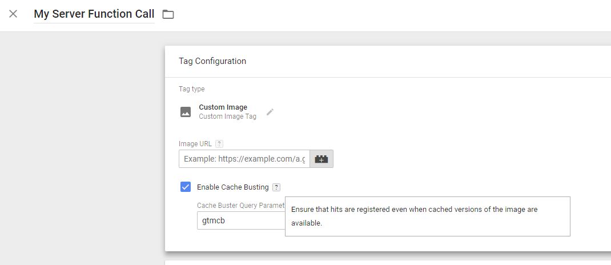Uncheck the Enable Cache Busting checkbox
Image resolution: width=611 pixels, height=265 pixels.
pyautogui.click(x=186, y=187)
